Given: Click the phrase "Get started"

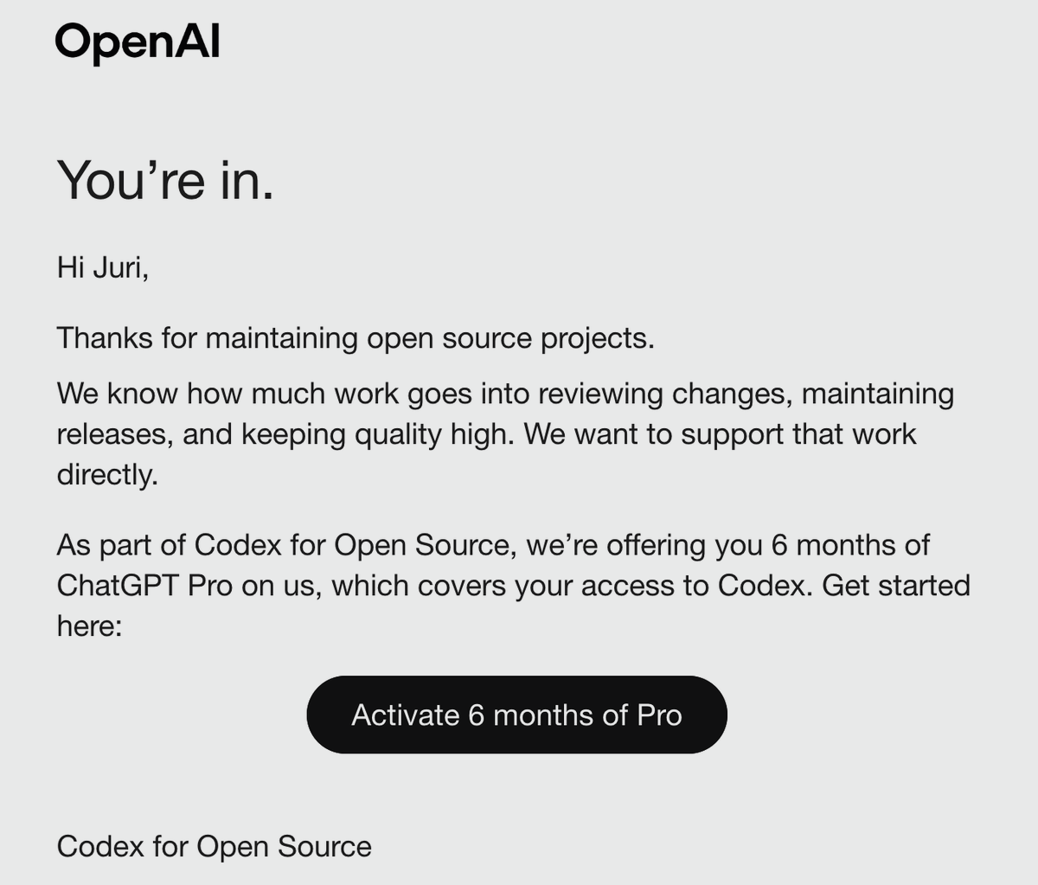Looking at the screenshot, I should (x=895, y=586).
